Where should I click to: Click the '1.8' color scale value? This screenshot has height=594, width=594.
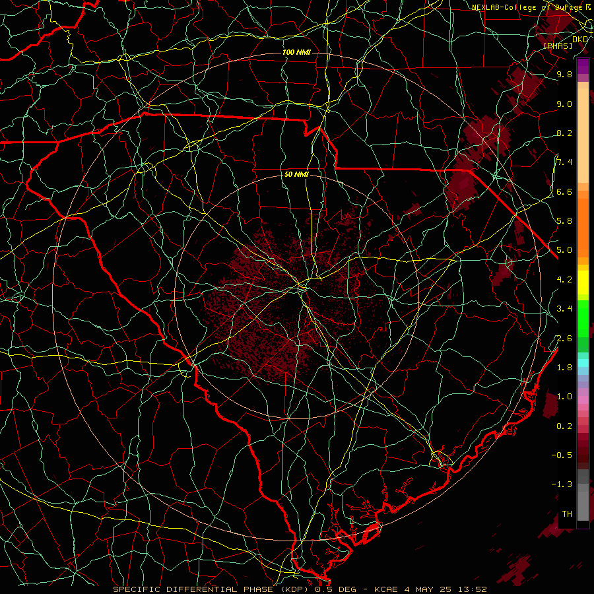[564, 368]
